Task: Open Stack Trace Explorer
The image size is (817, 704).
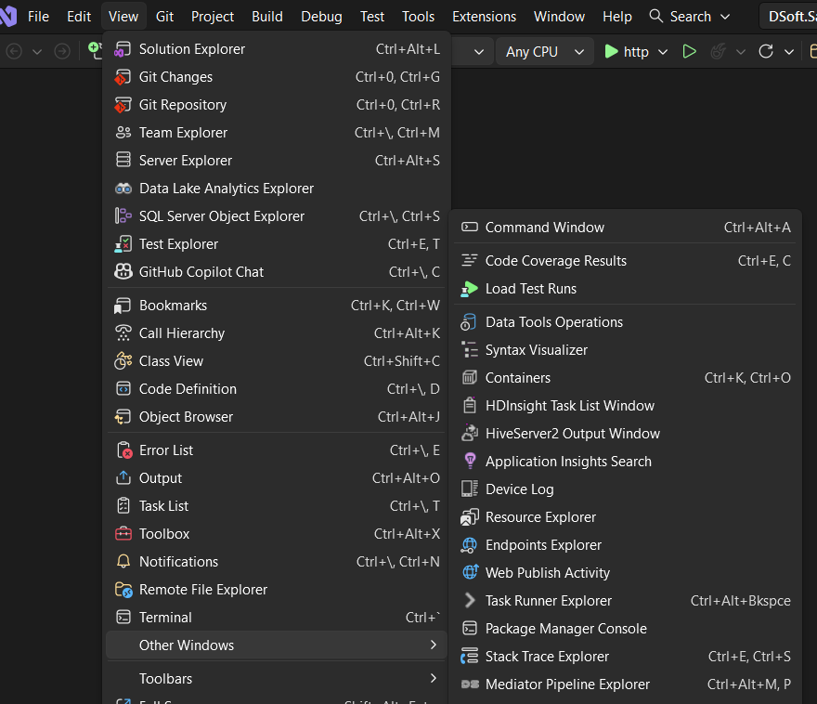Action: click(x=625, y=657)
